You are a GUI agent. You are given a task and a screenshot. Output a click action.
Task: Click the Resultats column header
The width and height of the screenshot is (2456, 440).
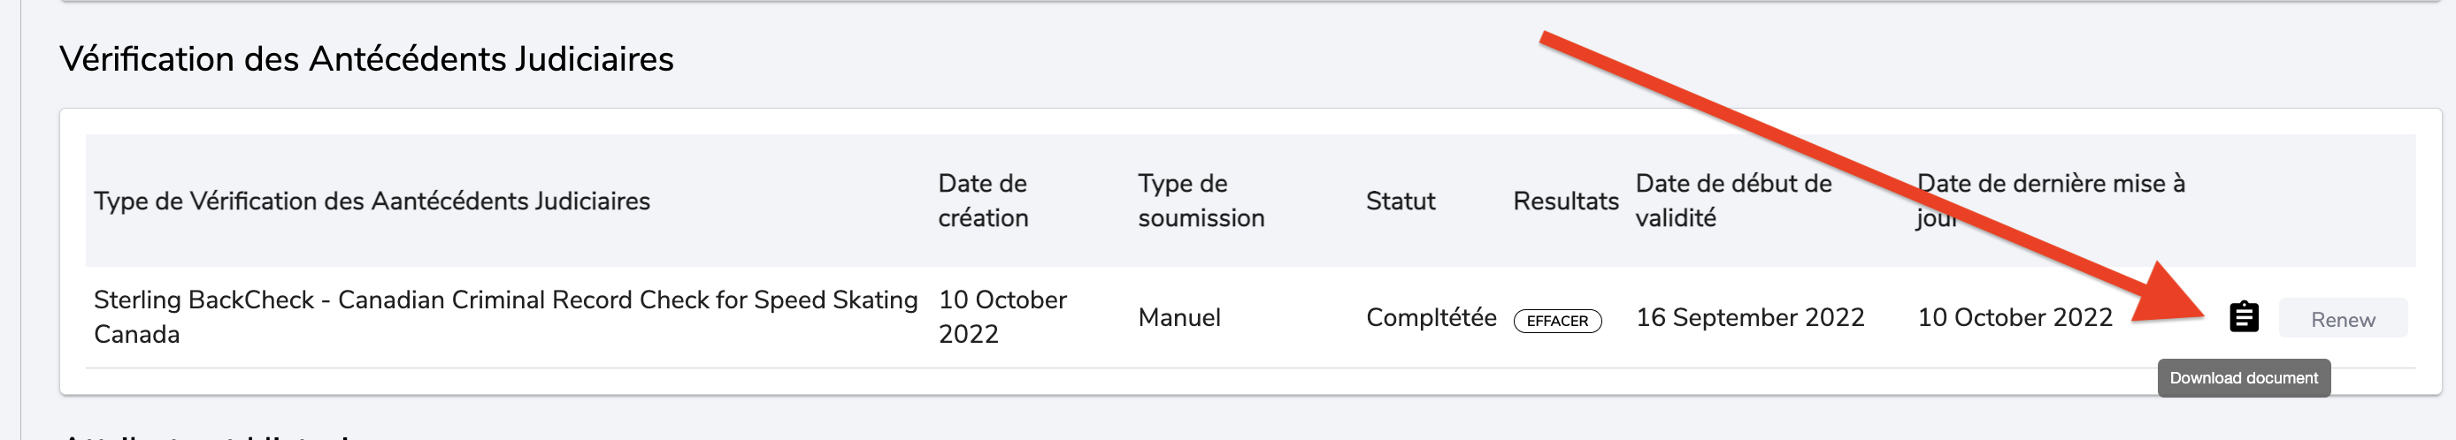point(1565,201)
